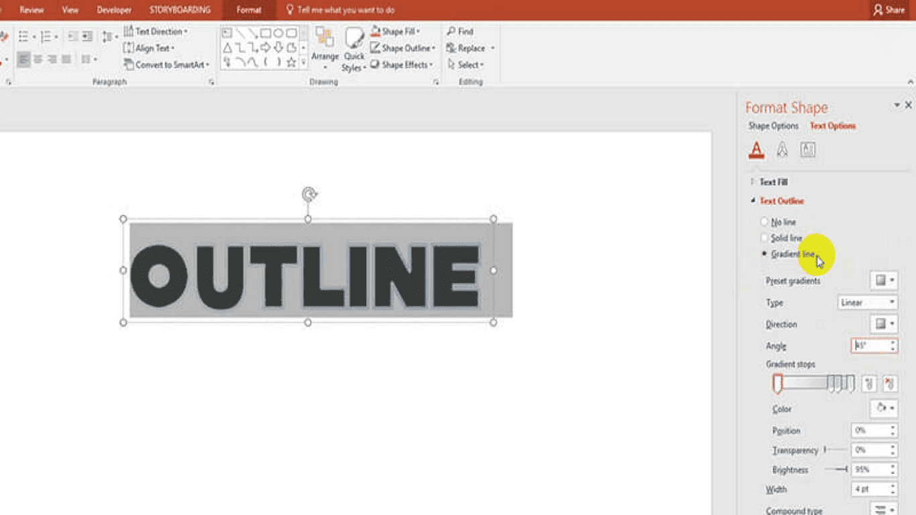Decrease the list indent level
Viewport: 916px width, 515px height.
click(73, 37)
